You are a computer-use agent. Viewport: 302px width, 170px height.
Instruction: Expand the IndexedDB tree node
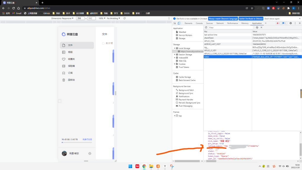[x=175, y=58]
